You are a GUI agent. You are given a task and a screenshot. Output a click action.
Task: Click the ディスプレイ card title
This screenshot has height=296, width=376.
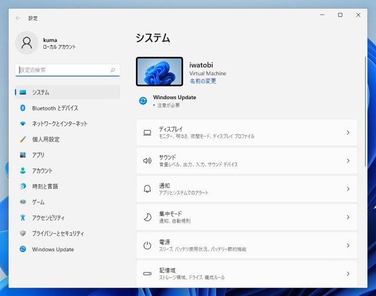click(171, 129)
